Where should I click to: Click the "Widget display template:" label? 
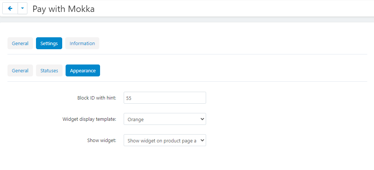click(x=89, y=119)
